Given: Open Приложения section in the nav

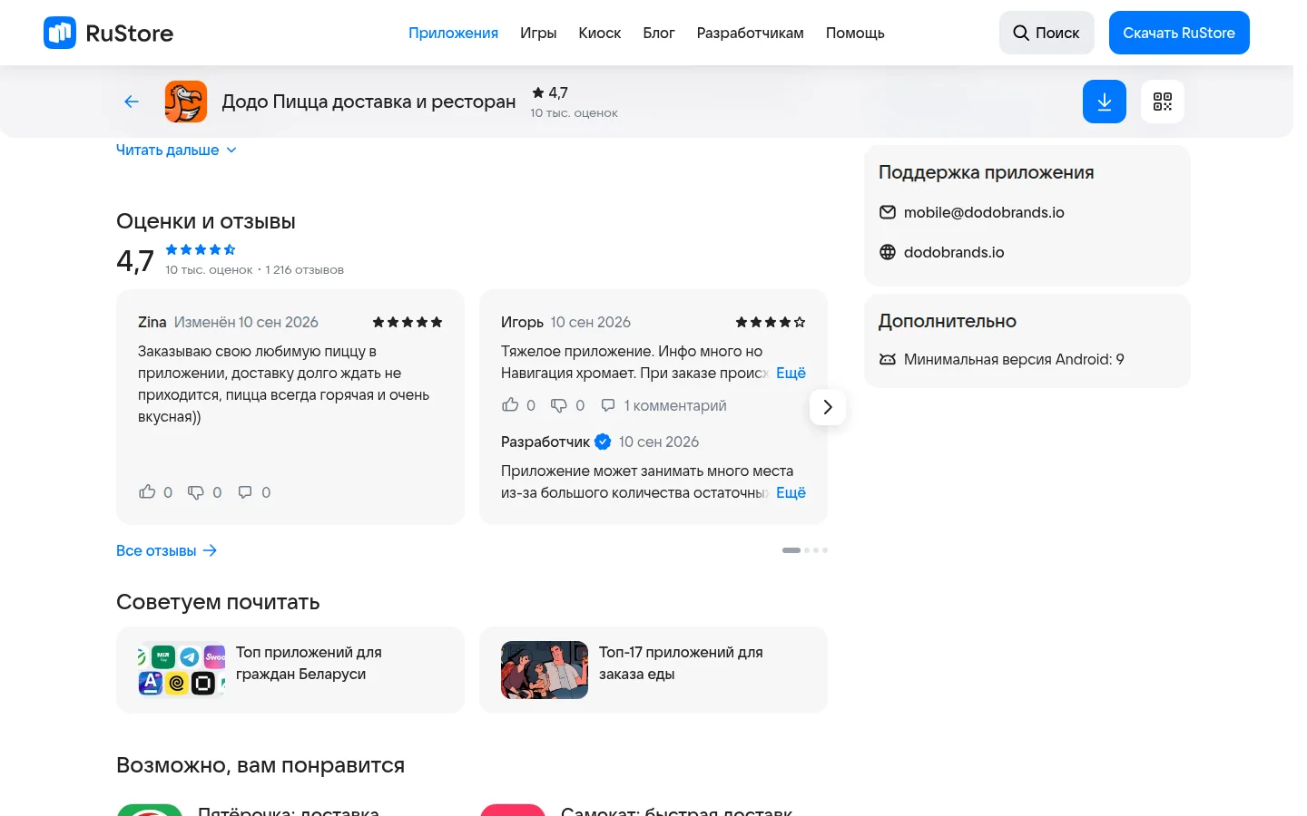Looking at the screenshot, I should (453, 33).
